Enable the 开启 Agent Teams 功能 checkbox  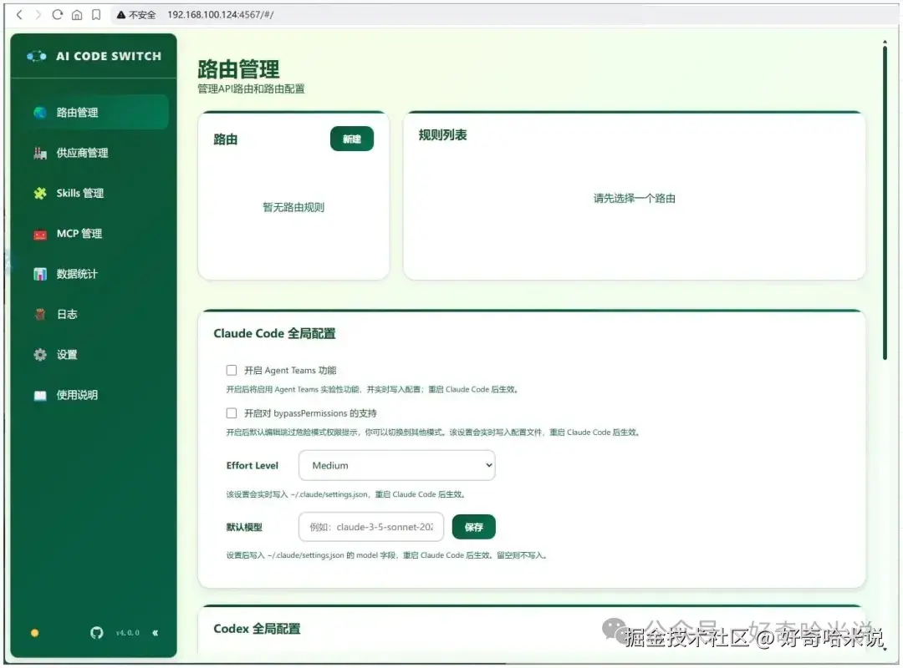pos(232,370)
